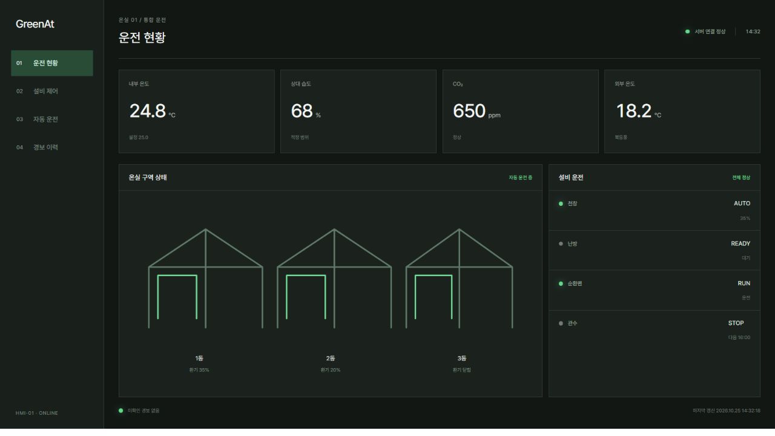
Task: Click the gray status dot beside 난방
Action: coord(561,243)
